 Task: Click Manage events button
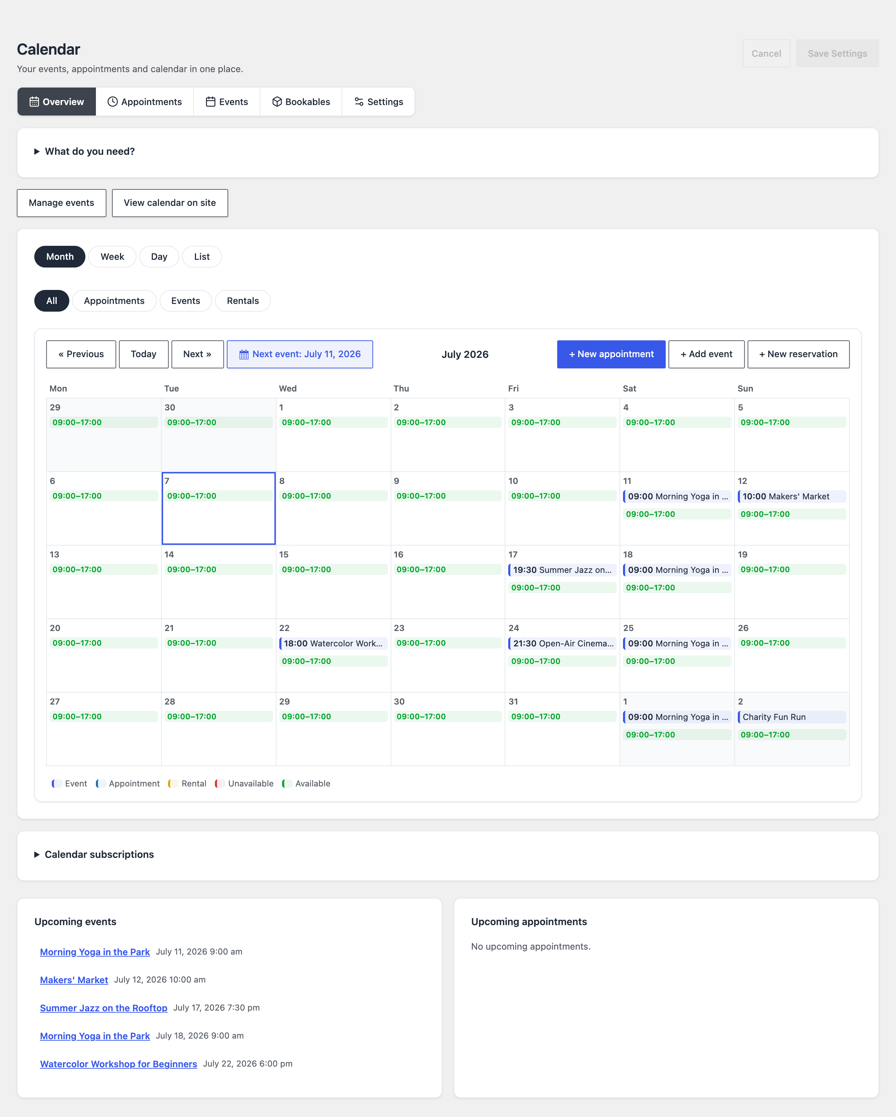pyautogui.click(x=62, y=203)
